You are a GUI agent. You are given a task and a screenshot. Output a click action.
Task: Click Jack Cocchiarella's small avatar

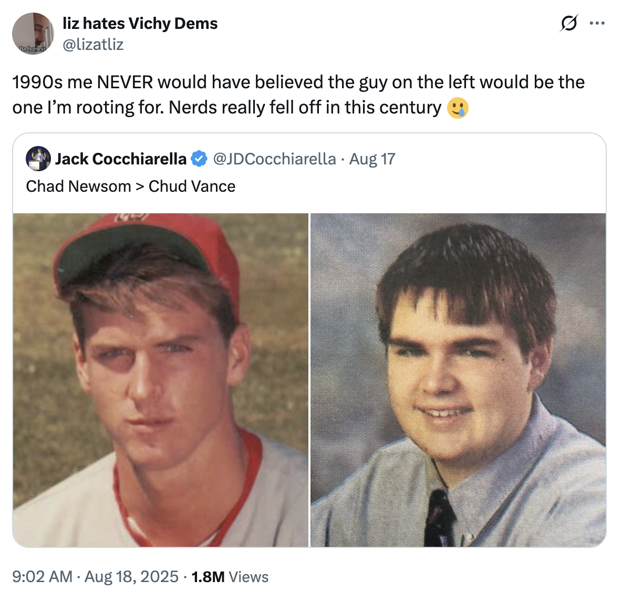(38, 159)
